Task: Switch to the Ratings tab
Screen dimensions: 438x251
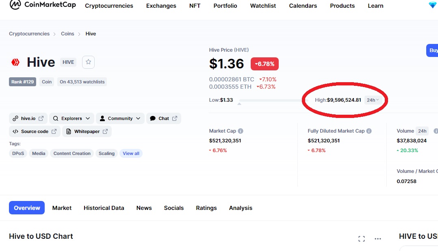Action: (206, 208)
